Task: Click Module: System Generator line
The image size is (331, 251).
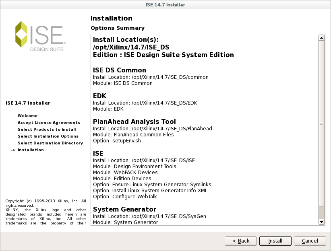Action: (126, 222)
